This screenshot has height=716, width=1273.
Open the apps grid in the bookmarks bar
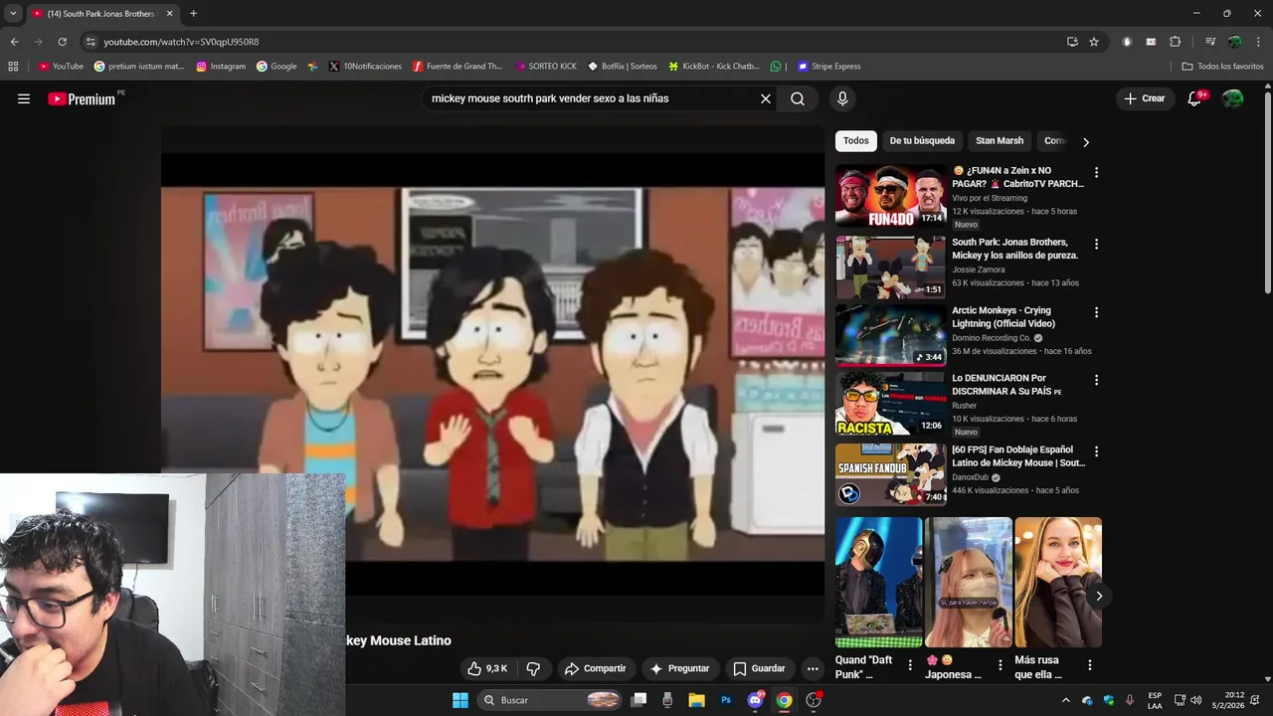[x=13, y=67]
